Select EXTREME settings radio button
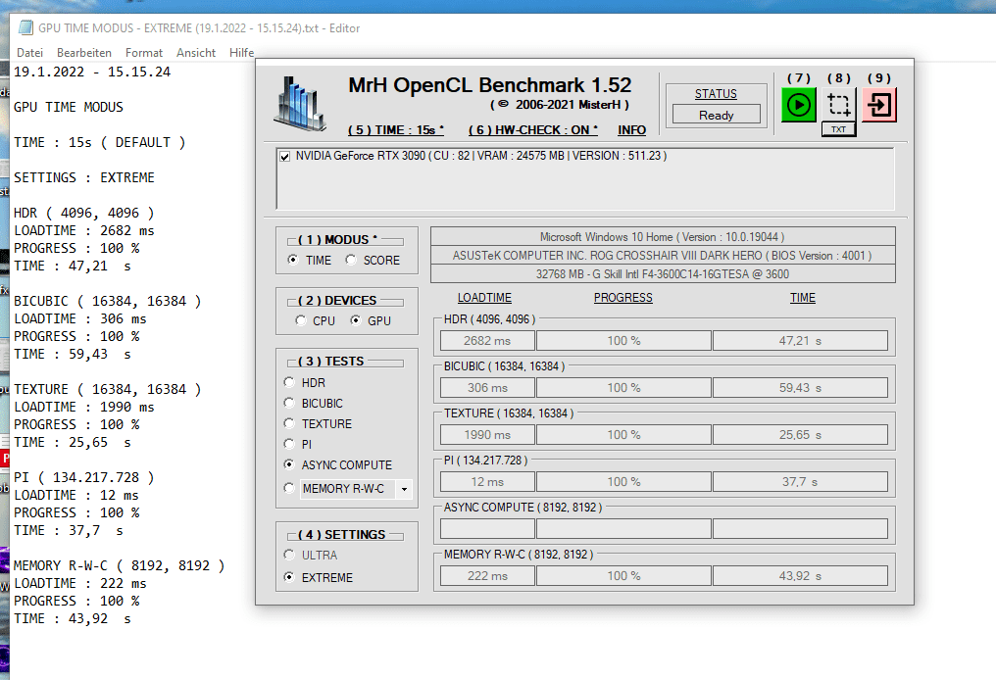The image size is (996, 680). click(x=289, y=577)
